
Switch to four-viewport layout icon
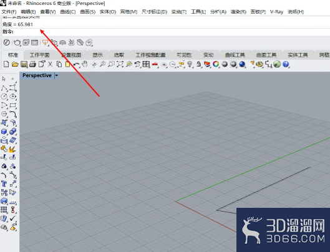coord(146,64)
